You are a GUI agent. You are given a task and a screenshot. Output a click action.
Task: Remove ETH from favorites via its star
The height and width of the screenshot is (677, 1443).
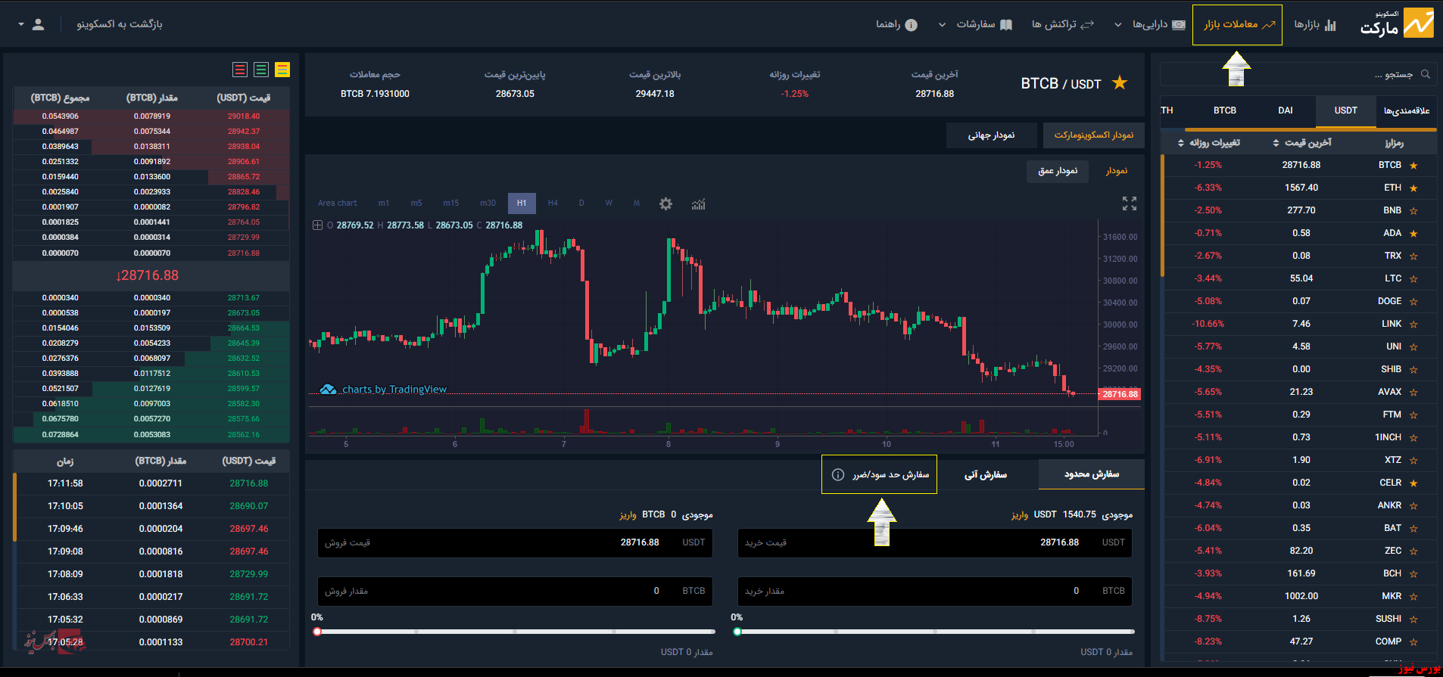pyautogui.click(x=1413, y=188)
